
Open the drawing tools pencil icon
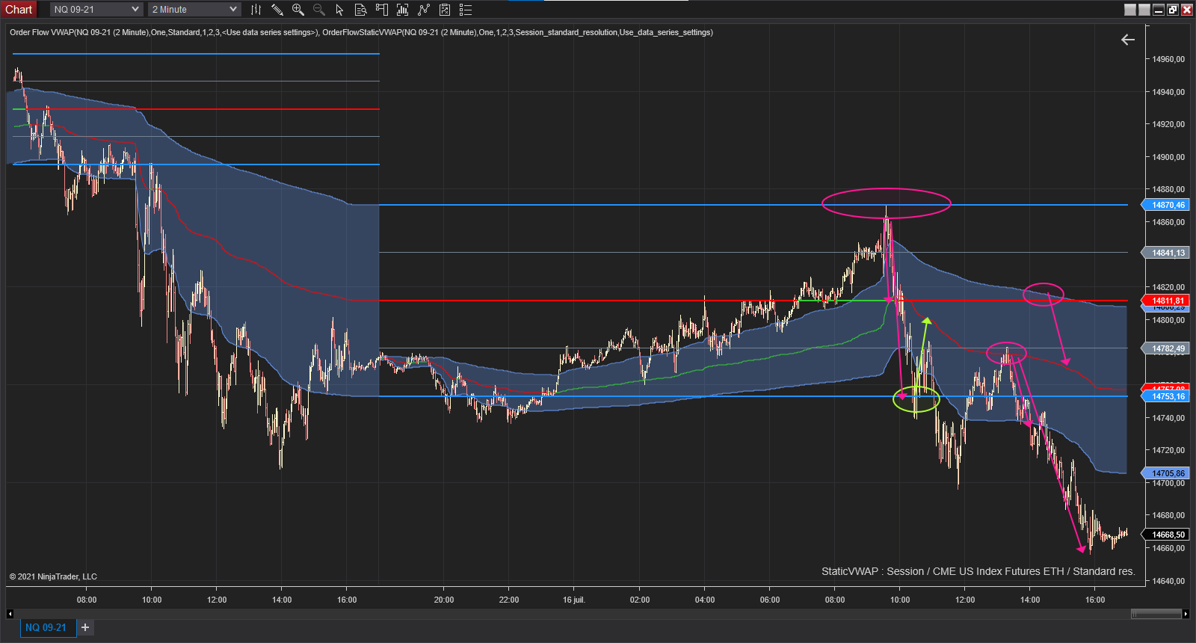[x=277, y=10]
